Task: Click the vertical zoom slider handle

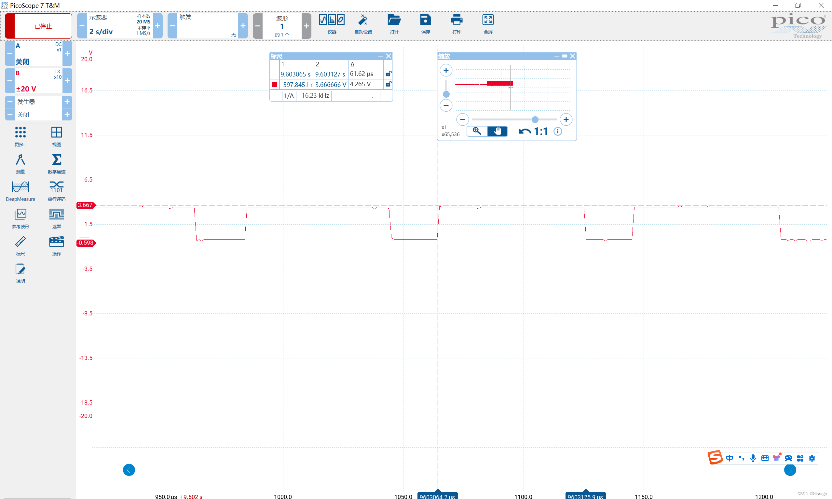Action: point(446,94)
